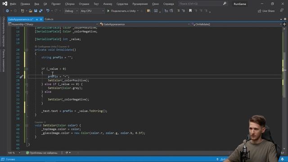Viewport: 288px width, 162px height.
Task: Collapse the else if block at line 29
Action: tap(27, 84)
